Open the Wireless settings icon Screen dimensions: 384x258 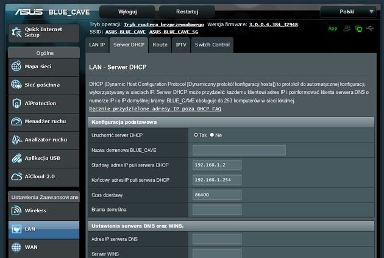coord(16,210)
